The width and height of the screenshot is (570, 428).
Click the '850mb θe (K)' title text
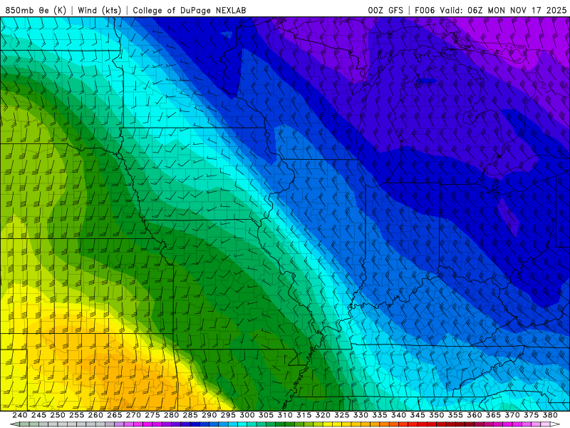[36, 10]
